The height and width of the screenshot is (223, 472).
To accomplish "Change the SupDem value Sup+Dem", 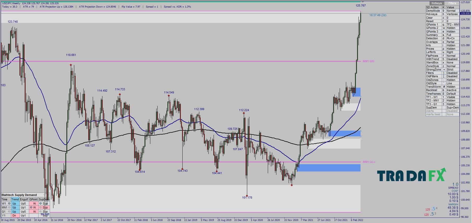I will pos(452,107).
